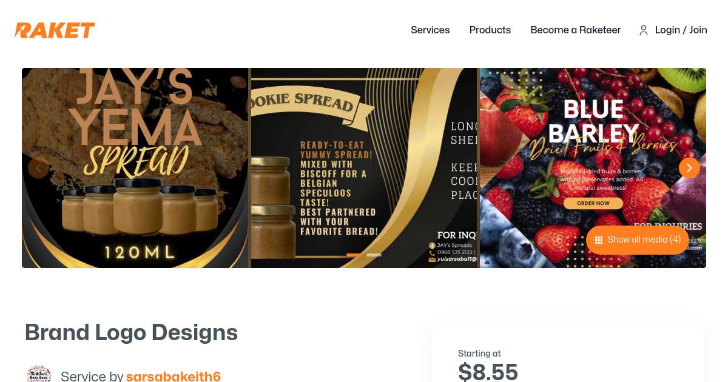Click Show all media (4) button
The image size is (728, 382).
click(x=638, y=240)
